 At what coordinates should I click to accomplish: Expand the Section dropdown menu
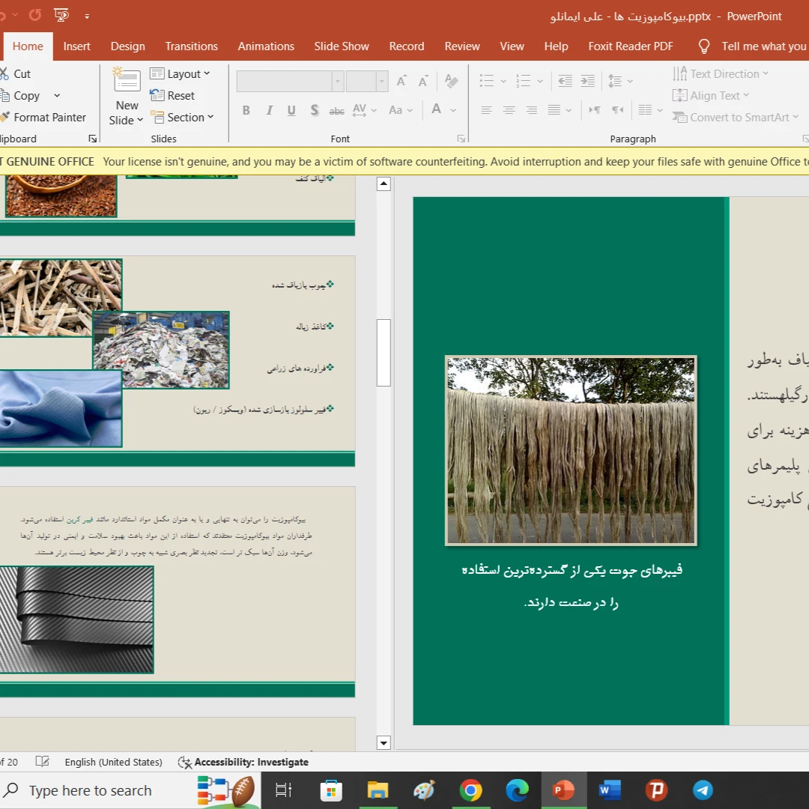pos(182,118)
